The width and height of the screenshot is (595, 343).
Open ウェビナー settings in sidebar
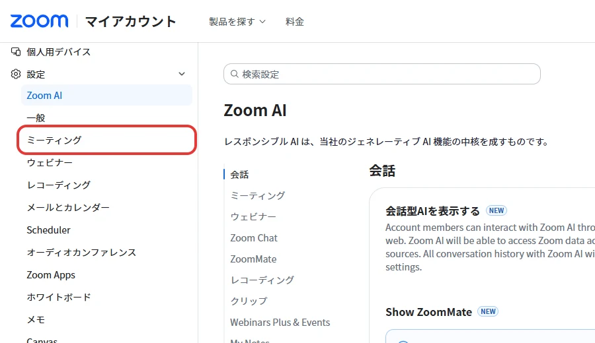[50, 163]
